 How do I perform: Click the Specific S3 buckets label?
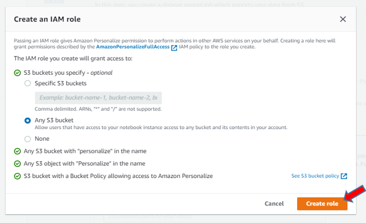pos(61,83)
